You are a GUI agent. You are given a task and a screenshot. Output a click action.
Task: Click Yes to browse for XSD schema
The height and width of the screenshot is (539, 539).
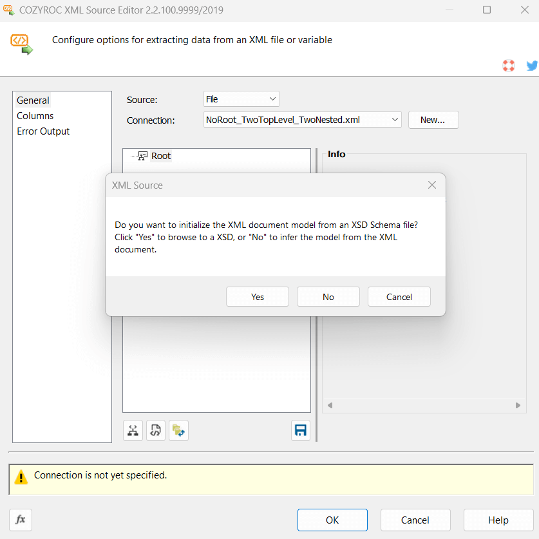[257, 297]
